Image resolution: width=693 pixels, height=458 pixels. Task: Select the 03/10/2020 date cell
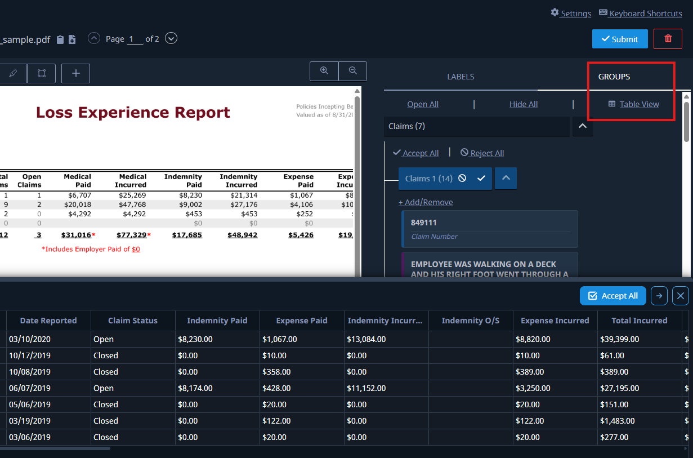tap(48, 339)
